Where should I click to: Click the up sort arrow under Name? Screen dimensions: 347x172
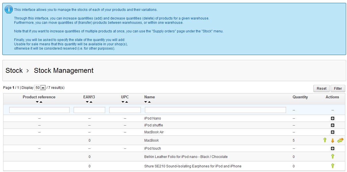click(x=149, y=102)
